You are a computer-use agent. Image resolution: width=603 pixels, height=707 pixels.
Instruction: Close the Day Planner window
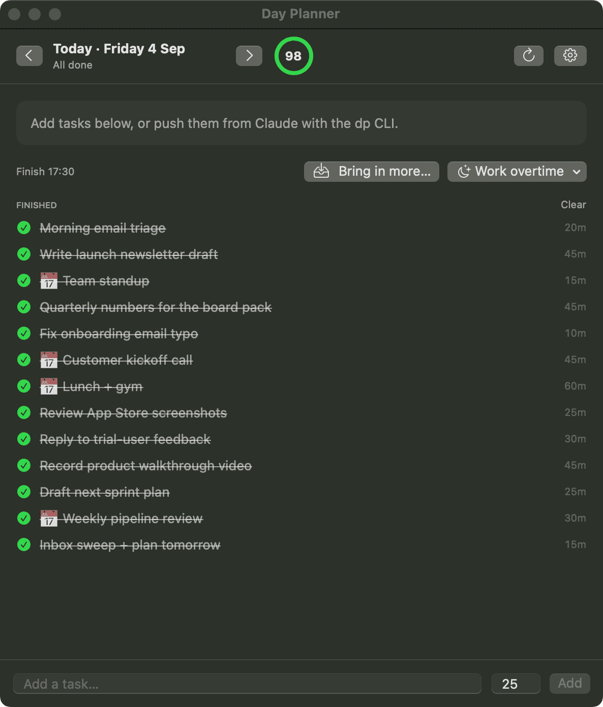(x=14, y=14)
